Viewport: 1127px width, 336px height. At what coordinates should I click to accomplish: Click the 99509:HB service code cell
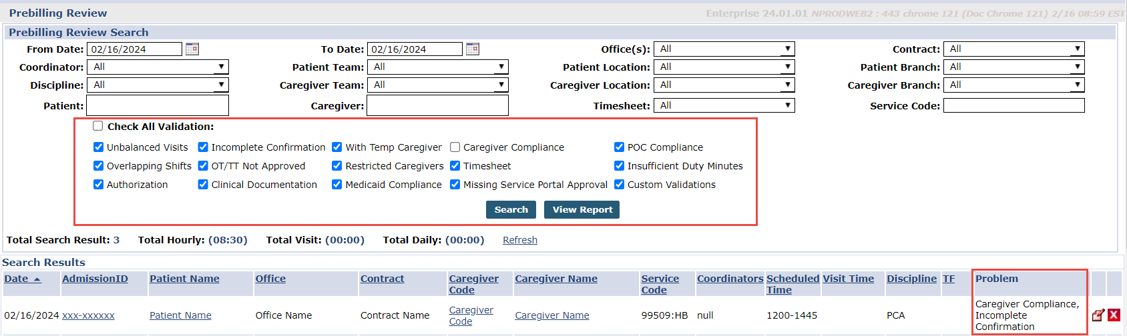664,315
